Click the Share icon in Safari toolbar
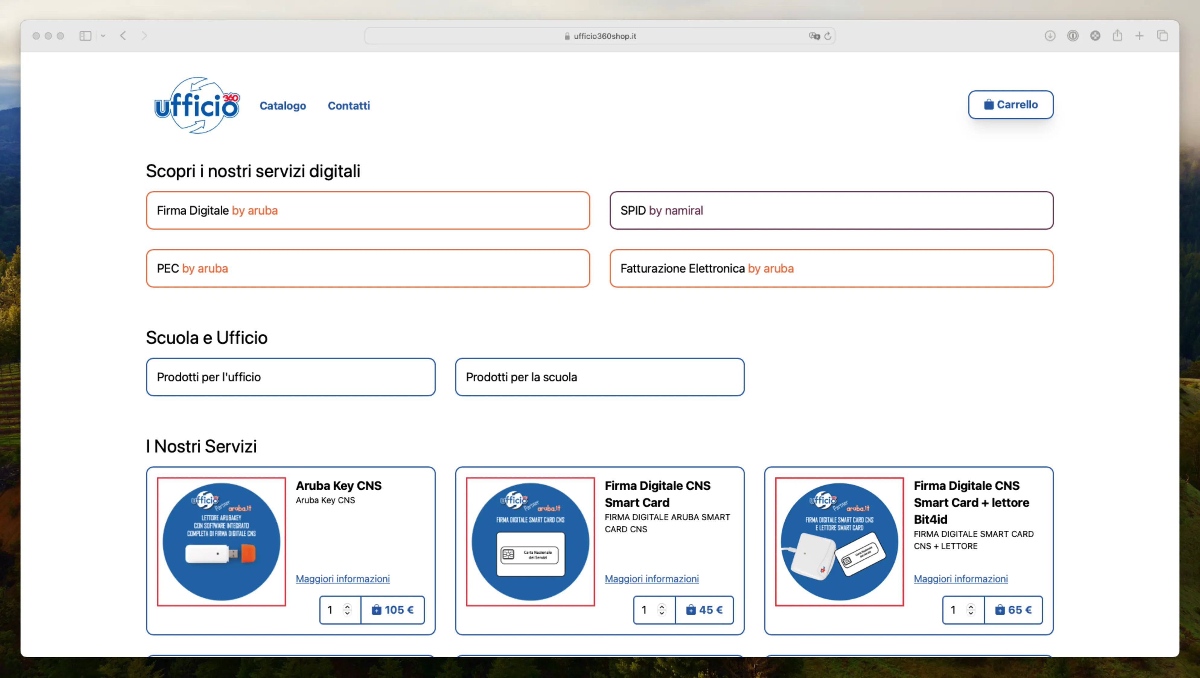 click(1117, 36)
